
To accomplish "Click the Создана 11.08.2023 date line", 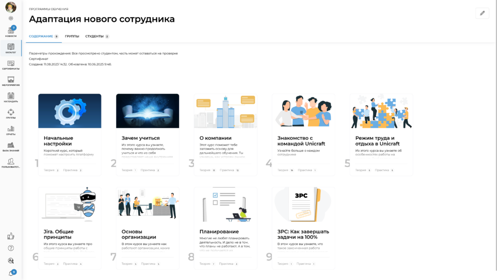I will [x=70, y=64].
